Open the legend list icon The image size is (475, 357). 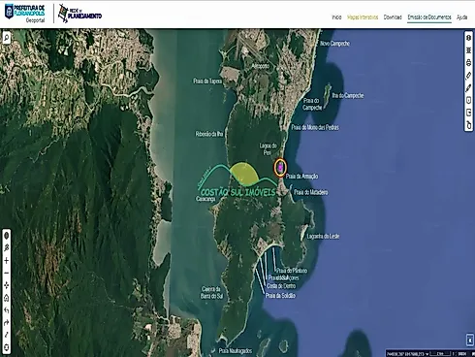coord(468,50)
